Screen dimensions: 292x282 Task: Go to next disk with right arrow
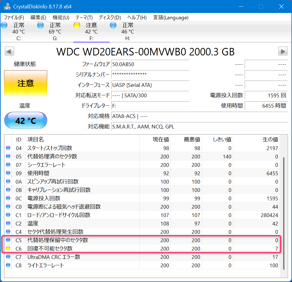coord(282,52)
